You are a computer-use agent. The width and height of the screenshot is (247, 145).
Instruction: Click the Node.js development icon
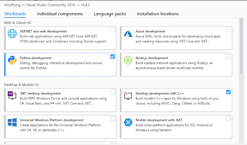pyautogui.click(x=128, y=60)
